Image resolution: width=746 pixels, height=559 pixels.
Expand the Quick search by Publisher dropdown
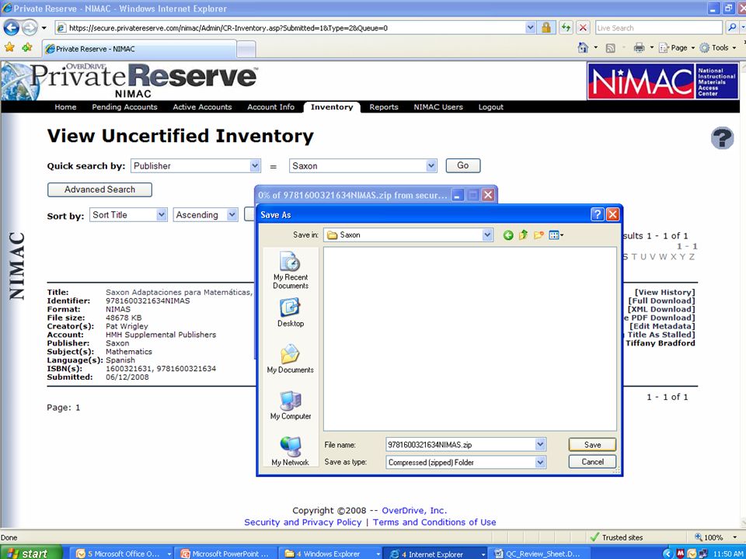pyautogui.click(x=256, y=166)
